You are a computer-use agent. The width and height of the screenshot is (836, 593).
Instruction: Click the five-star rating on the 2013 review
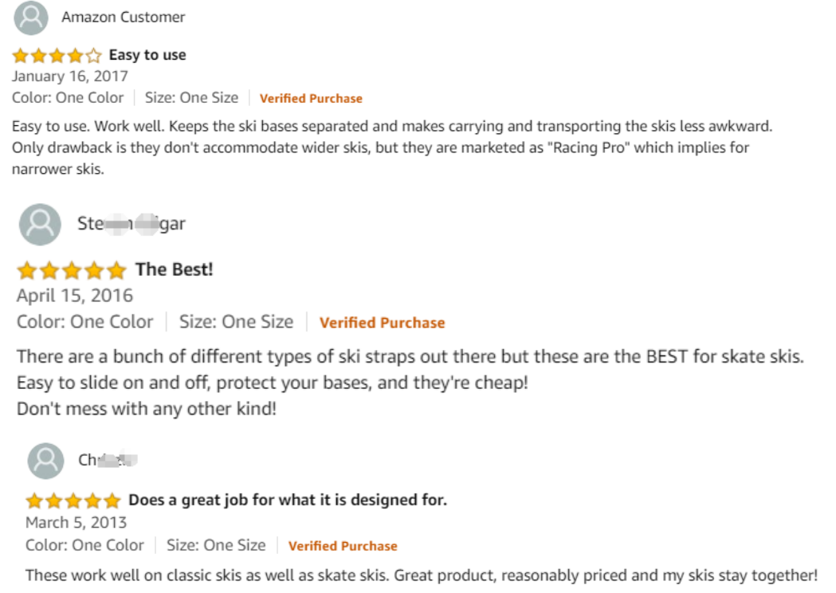(x=73, y=501)
